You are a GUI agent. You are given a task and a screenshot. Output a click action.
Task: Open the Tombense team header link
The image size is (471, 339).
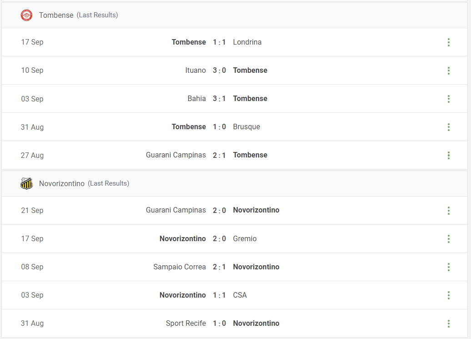(56, 15)
